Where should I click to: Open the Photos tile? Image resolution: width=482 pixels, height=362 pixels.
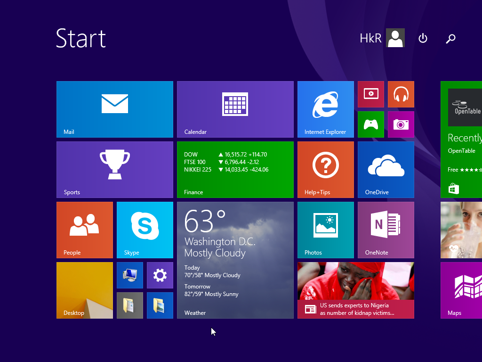[x=326, y=230]
